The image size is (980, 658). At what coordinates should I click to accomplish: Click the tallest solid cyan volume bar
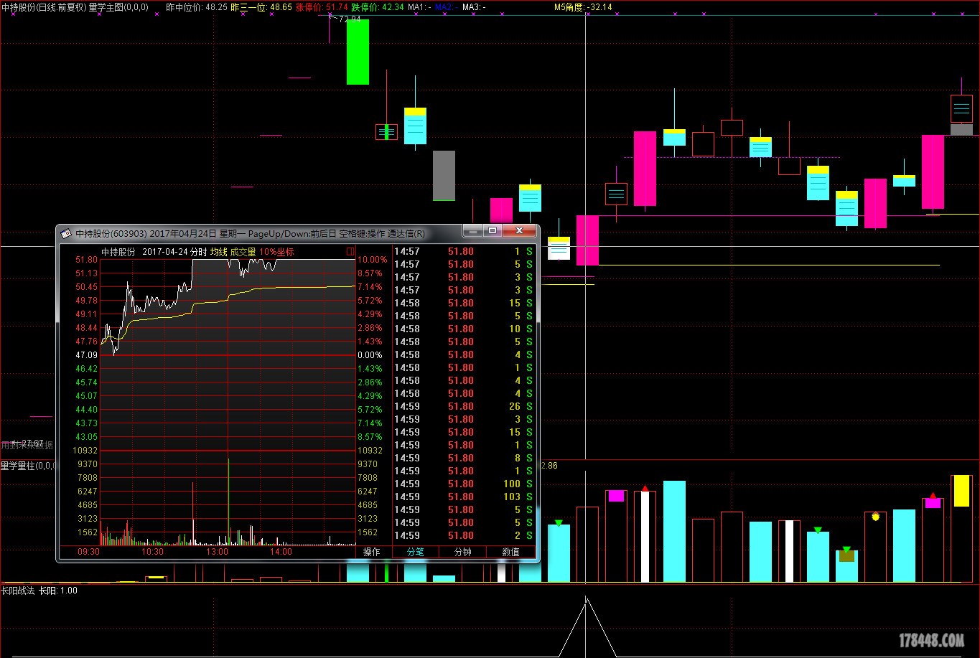(x=674, y=531)
